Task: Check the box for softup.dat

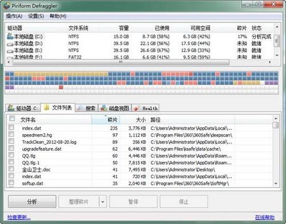Action: coord(11,182)
